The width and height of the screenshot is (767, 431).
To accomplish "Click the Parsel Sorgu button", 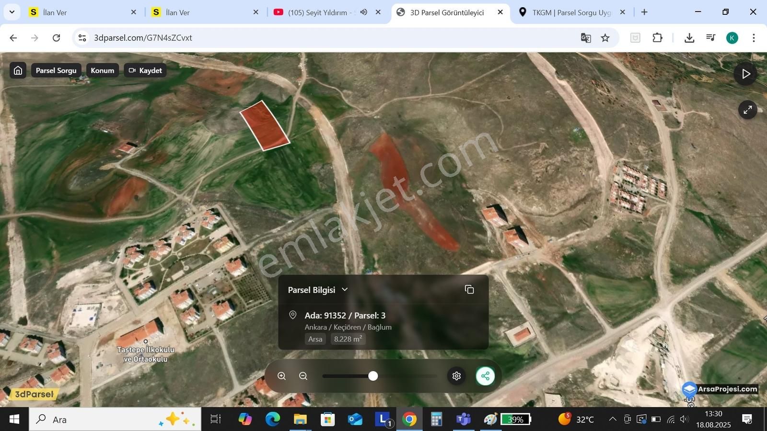I will pos(56,70).
